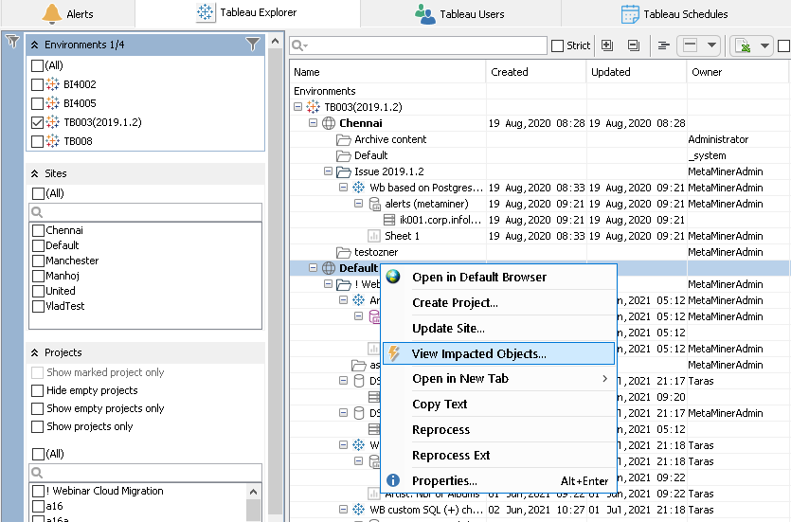
Task: Click the testozner folder icon
Action: pos(344,252)
